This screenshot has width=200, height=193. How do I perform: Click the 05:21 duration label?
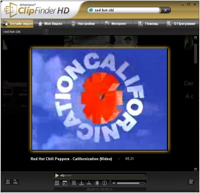coord(129,159)
